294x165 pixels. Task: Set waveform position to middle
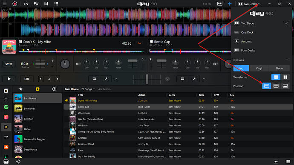276,86
